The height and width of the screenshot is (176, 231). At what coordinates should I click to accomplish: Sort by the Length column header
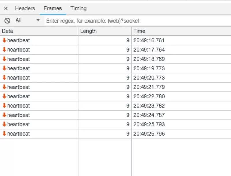click(x=105, y=31)
